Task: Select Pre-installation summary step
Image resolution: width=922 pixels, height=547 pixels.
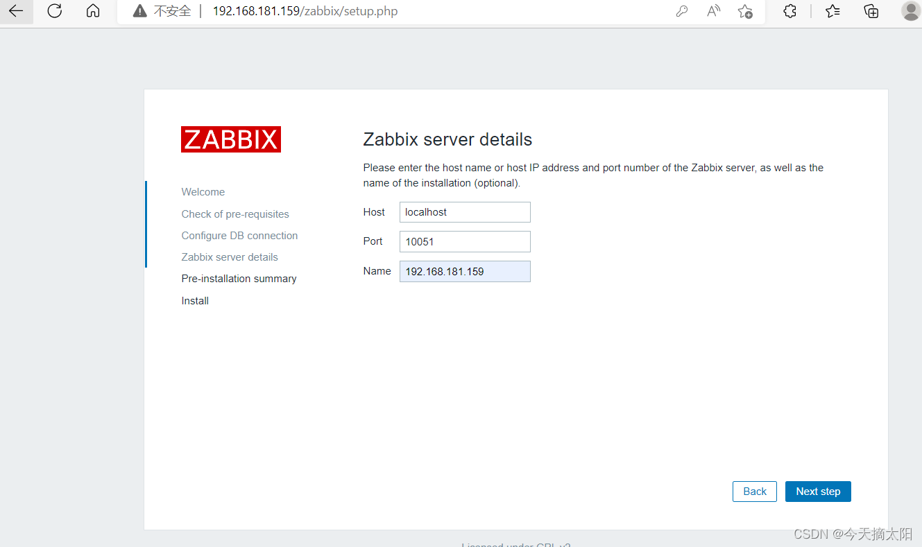Action: pos(239,279)
